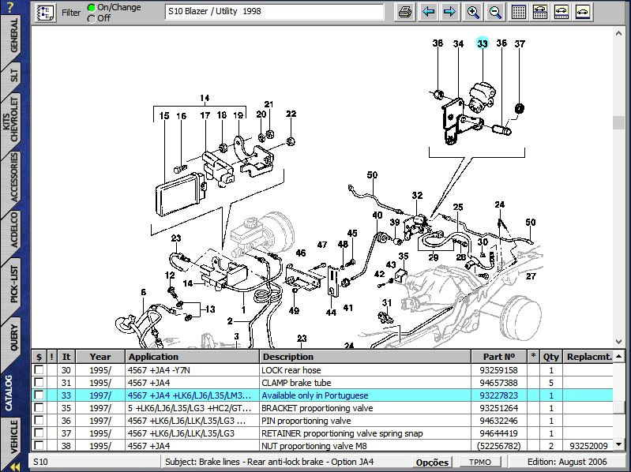Click callout number 37 in inset

pos(520,44)
